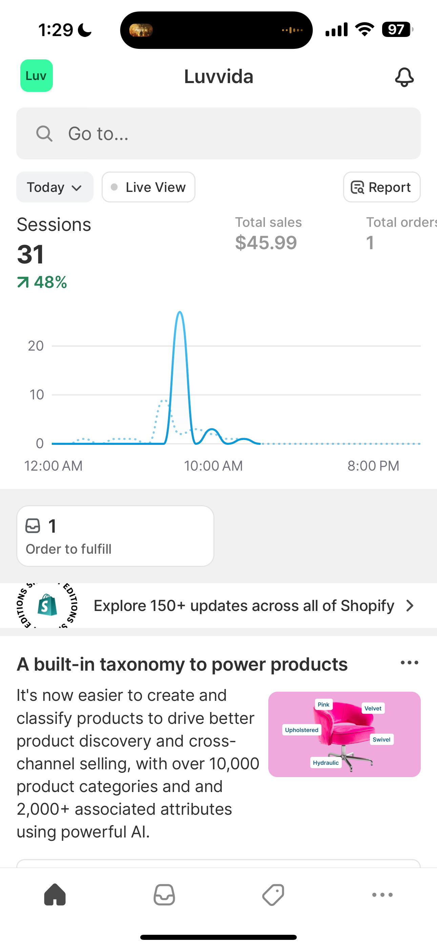Open Orders inbox tab icon

[x=164, y=895]
